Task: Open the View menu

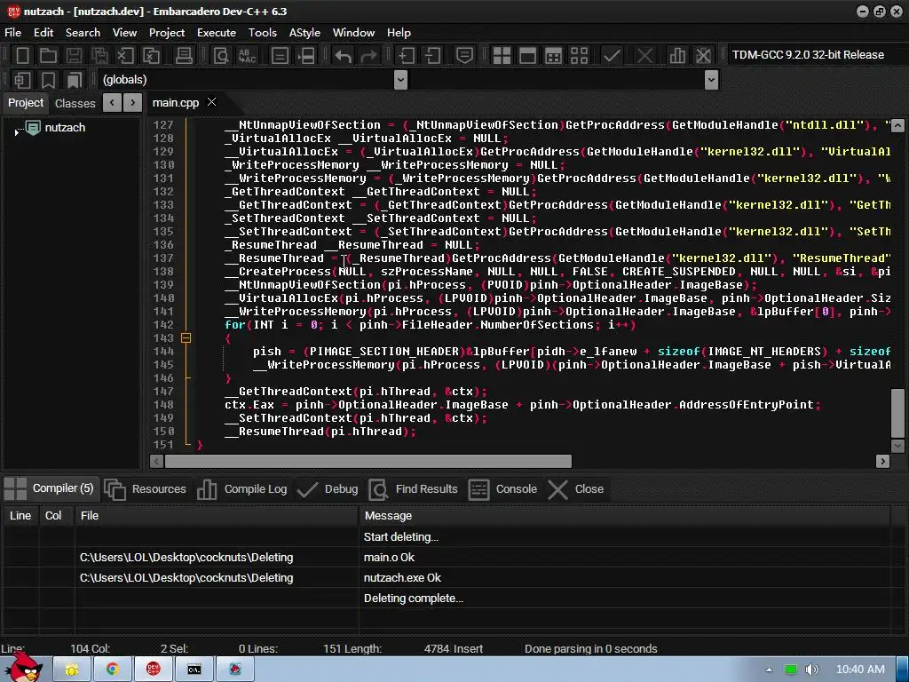Action: tap(124, 33)
